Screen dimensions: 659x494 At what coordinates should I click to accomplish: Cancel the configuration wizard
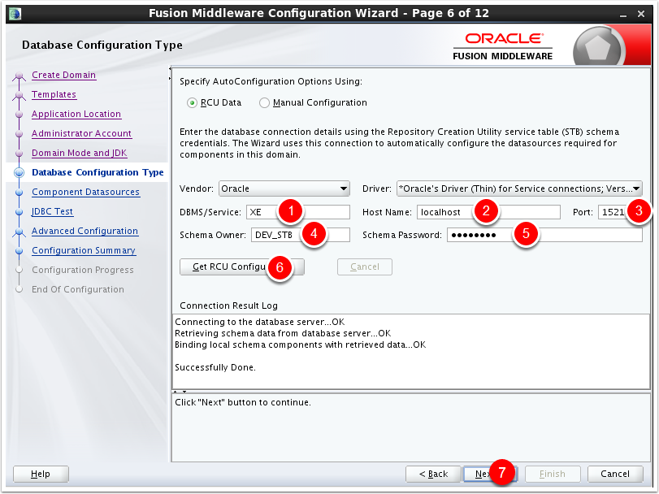(x=614, y=474)
